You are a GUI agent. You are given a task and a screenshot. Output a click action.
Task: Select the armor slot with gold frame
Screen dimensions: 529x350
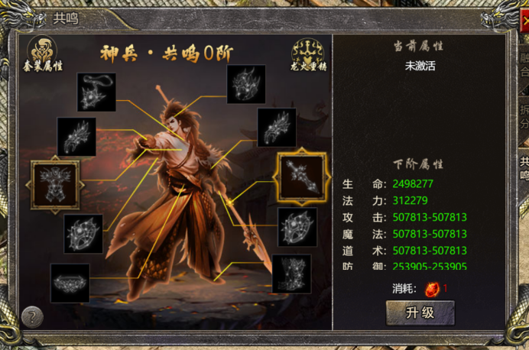pos(55,185)
